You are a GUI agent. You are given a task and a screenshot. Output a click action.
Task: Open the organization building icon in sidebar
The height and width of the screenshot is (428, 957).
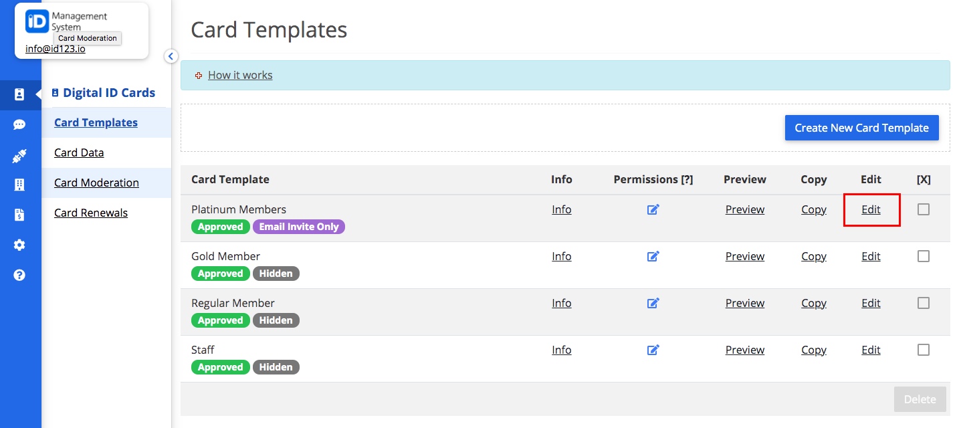[x=21, y=185]
